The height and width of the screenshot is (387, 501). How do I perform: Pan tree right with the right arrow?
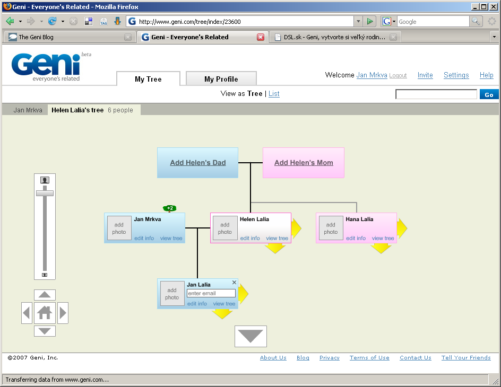[63, 313]
